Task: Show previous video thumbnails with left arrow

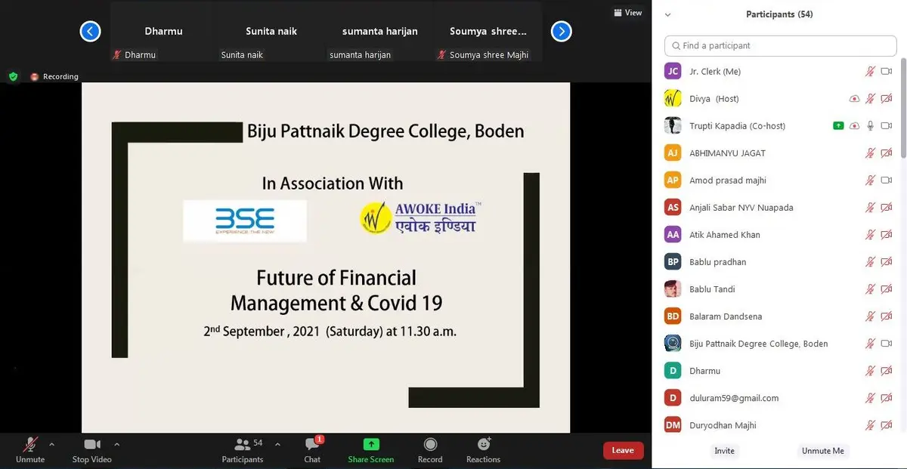Action: 91,32
